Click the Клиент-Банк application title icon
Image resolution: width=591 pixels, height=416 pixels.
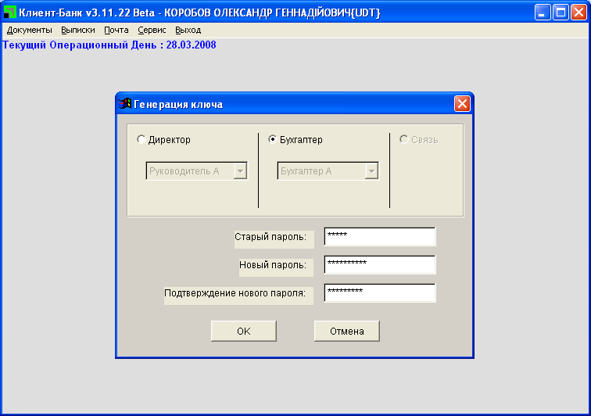click(10, 12)
